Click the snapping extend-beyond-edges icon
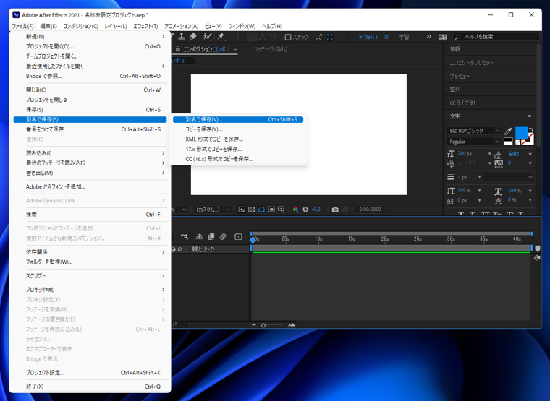The width and height of the screenshot is (550, 401). click(x=318, y=37)
